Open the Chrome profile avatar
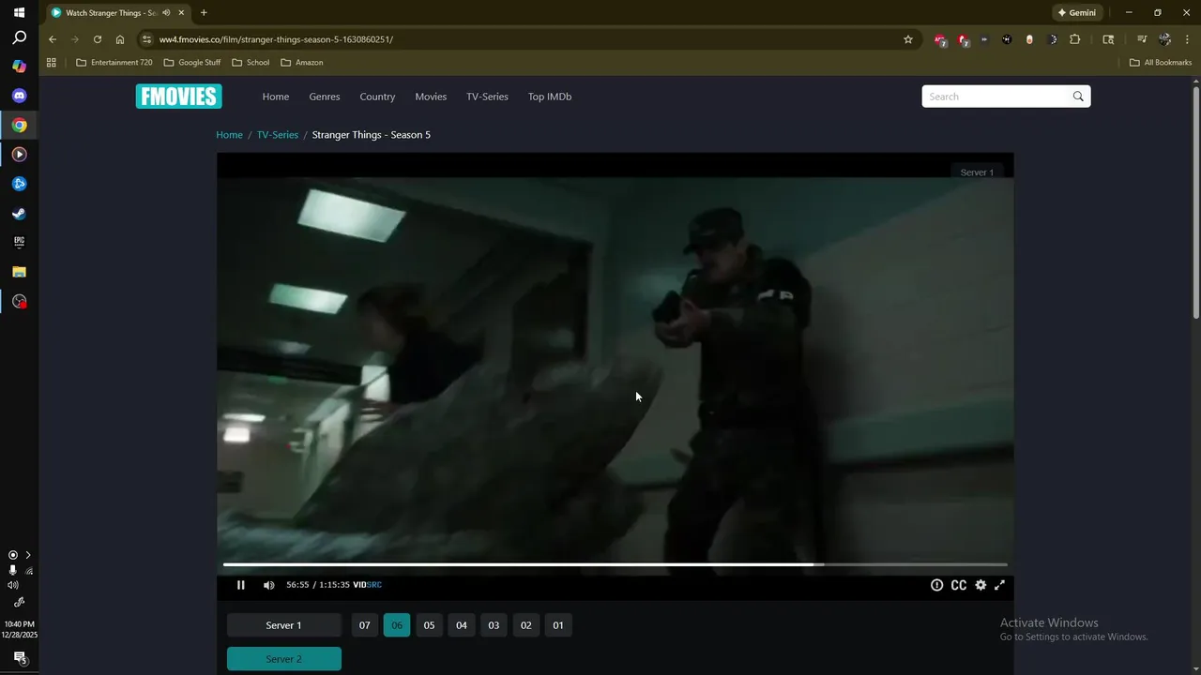 [1164, 39]
